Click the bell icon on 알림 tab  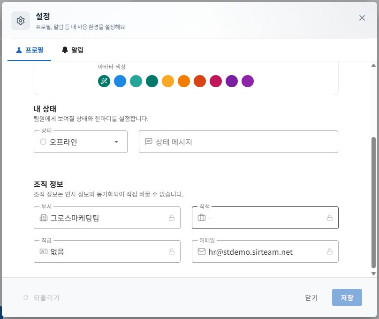tap(65, 50)
